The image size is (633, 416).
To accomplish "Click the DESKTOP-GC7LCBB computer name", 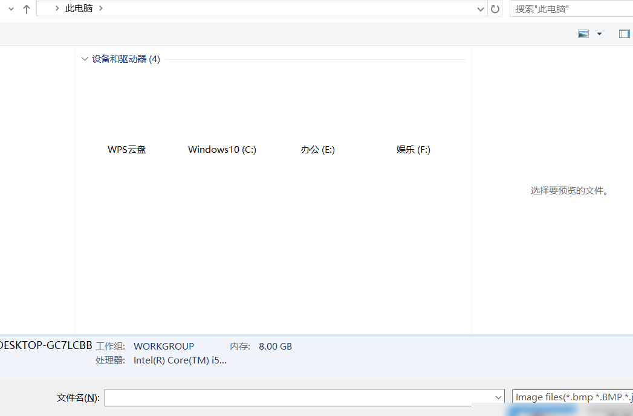I will [x=45, y=345].
